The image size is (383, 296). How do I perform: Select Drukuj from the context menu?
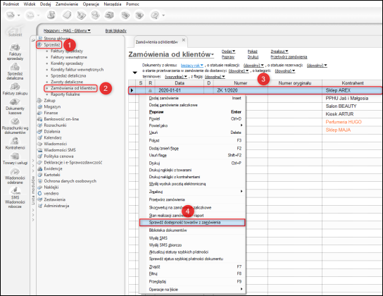click(x=154, y=163)
